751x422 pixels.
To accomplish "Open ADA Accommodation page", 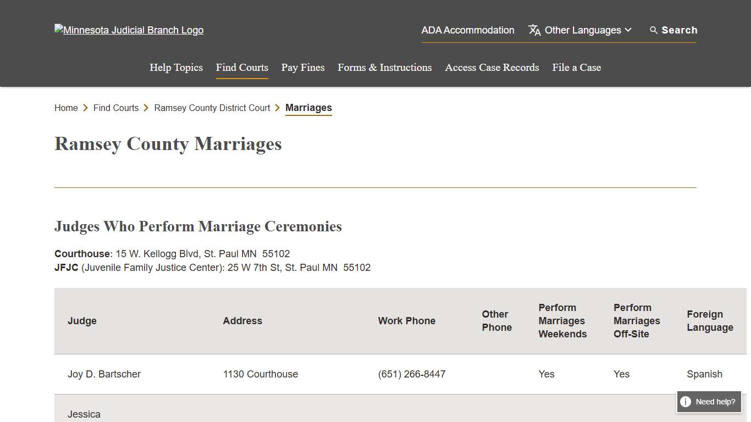I will coord(468,30).
